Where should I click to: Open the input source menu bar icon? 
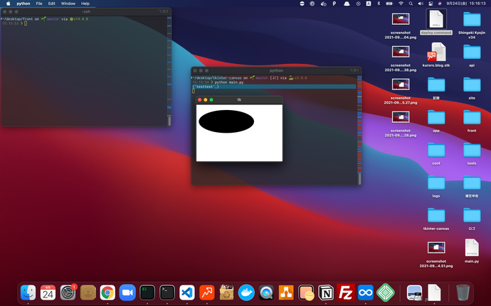pos(369,4)
